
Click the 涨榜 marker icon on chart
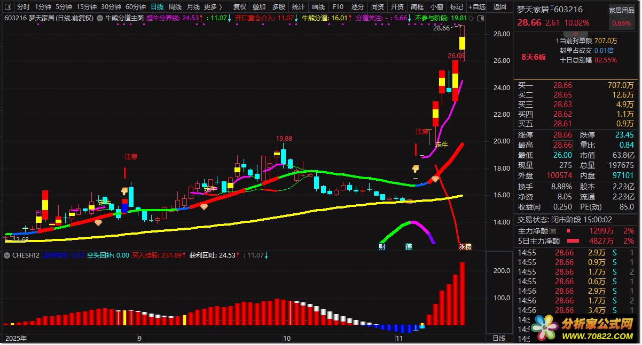click(x=465, y=247)
